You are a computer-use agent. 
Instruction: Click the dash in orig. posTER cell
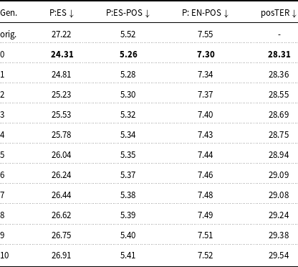tap(279, 34)
